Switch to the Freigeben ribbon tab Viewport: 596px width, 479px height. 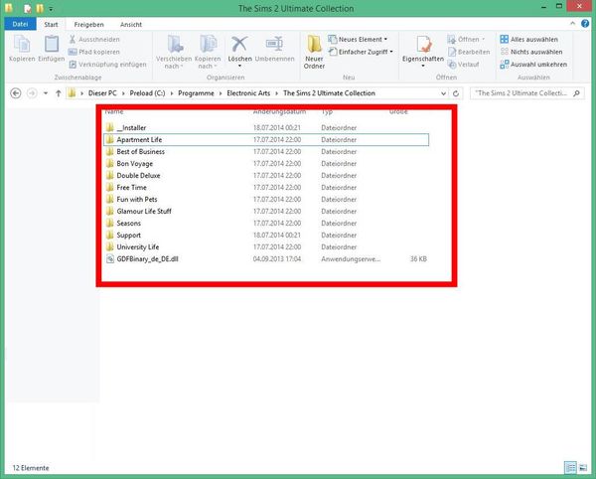(x=89, y=24)
